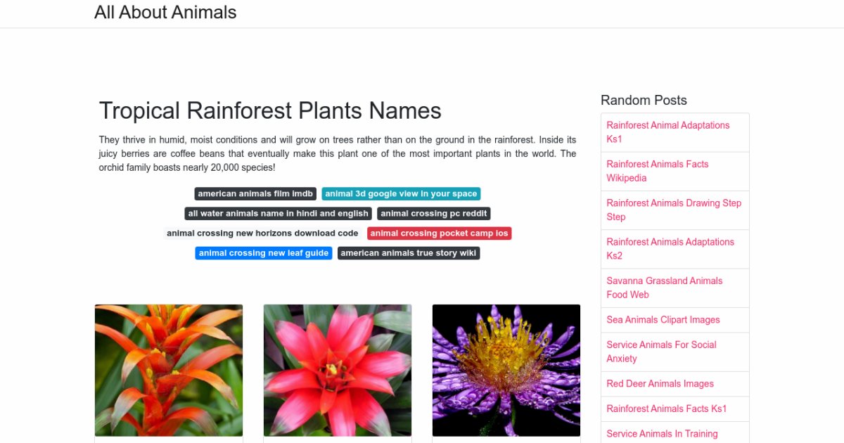Visit Rainforest Animals Adaptations Ks2 post
844x443 pixels.
point(670,248)
